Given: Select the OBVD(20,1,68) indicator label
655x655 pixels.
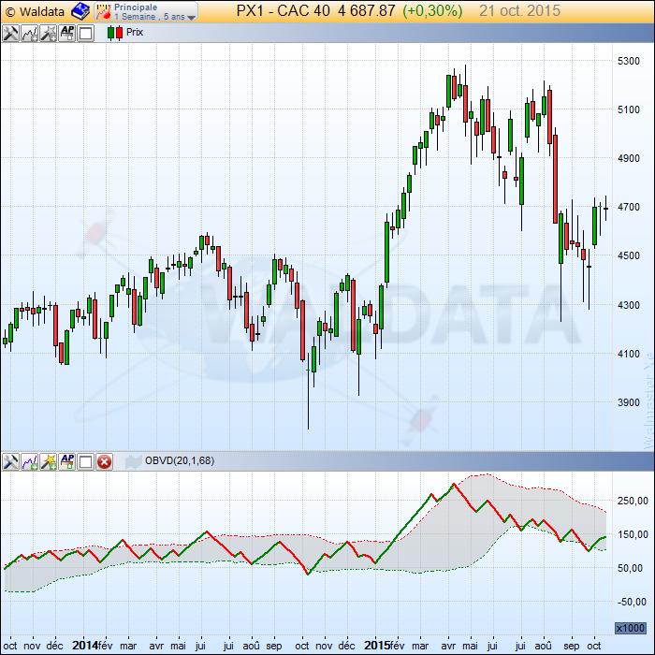Looking at the screenshot, I should pyautogui.click(x=180, y=460).
